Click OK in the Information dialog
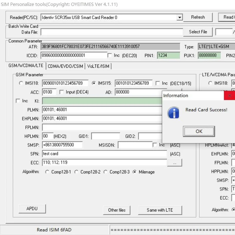Viewport: 235px width, 235px height. pos(199,131)
